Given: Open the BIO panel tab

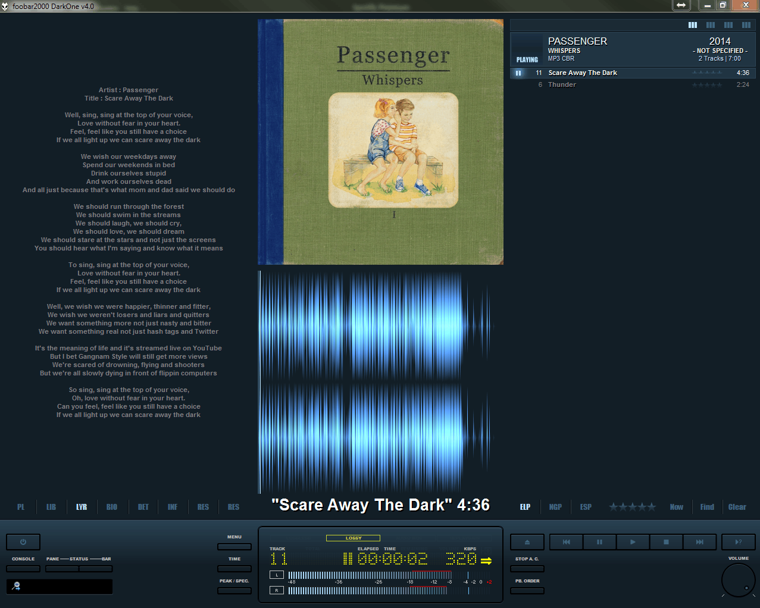Looking at the screenshot, I should tap(112, 507).
